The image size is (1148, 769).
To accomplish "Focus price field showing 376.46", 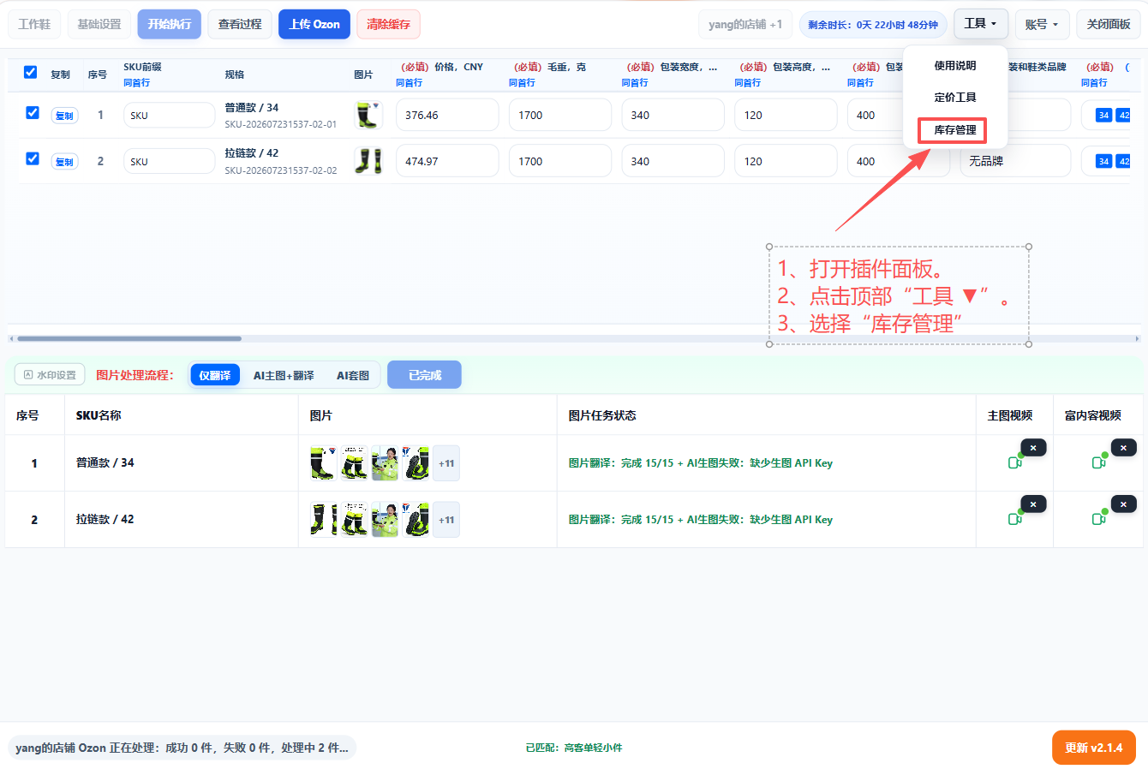I will click(x=447, y=115).
